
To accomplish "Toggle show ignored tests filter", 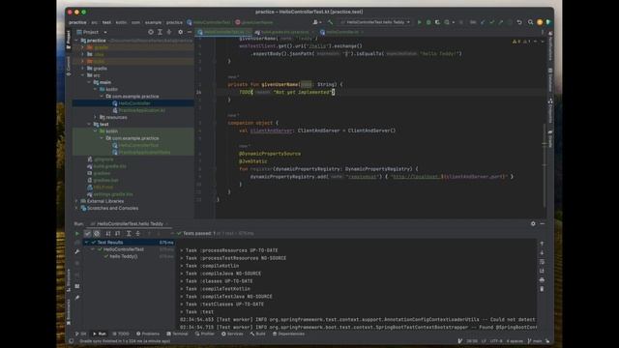I will 97,234.
